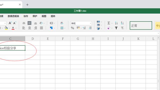Viewport: 160px width, 90px height.
Task: Justify the cell text
Action: tap(41, 28)
